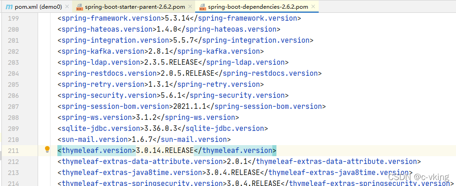Click the opening spring-ldap.version tag
456x186 pixels.
tap(101, 62)
